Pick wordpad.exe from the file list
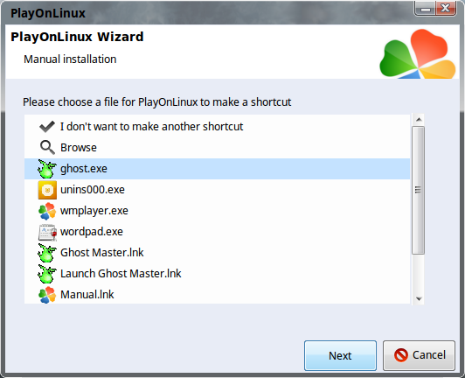Screen dimensions: 465x378 tap(217, 232)
